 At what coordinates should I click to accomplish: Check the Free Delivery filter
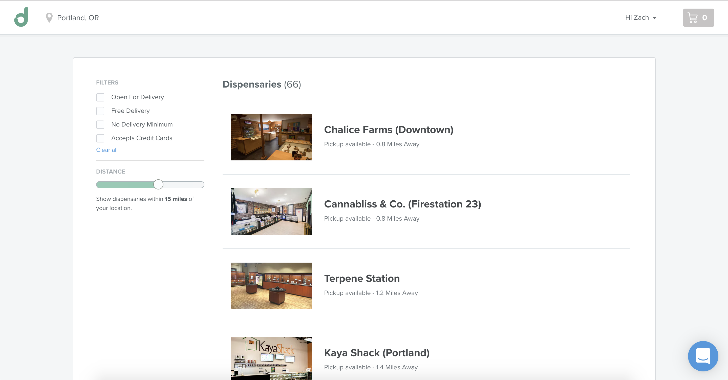[100, 111]
